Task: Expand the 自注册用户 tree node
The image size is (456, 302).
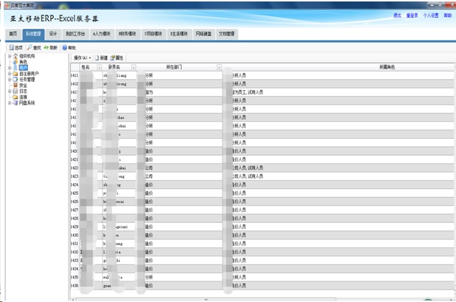Action: 9,74
